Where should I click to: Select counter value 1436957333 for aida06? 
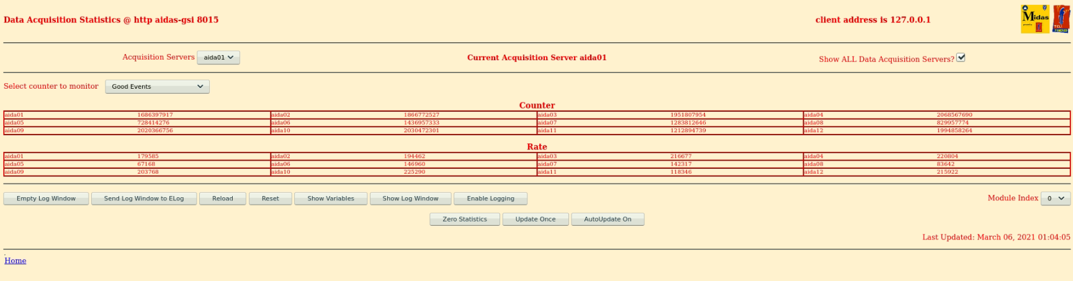(x=421, y=123)
